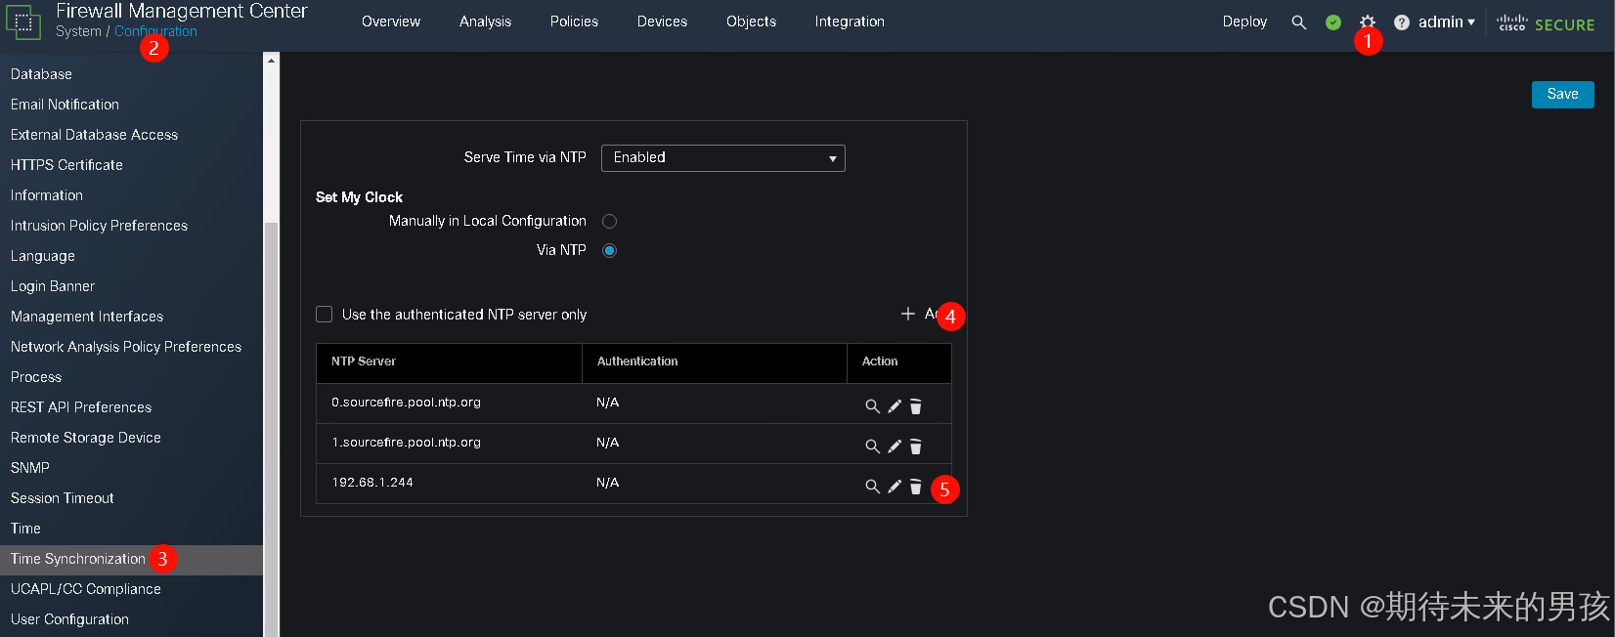Viewport: 1615px width, 637px height.
Task: Click the Firewall Management Center logo icon
Action: coord(23,22)
